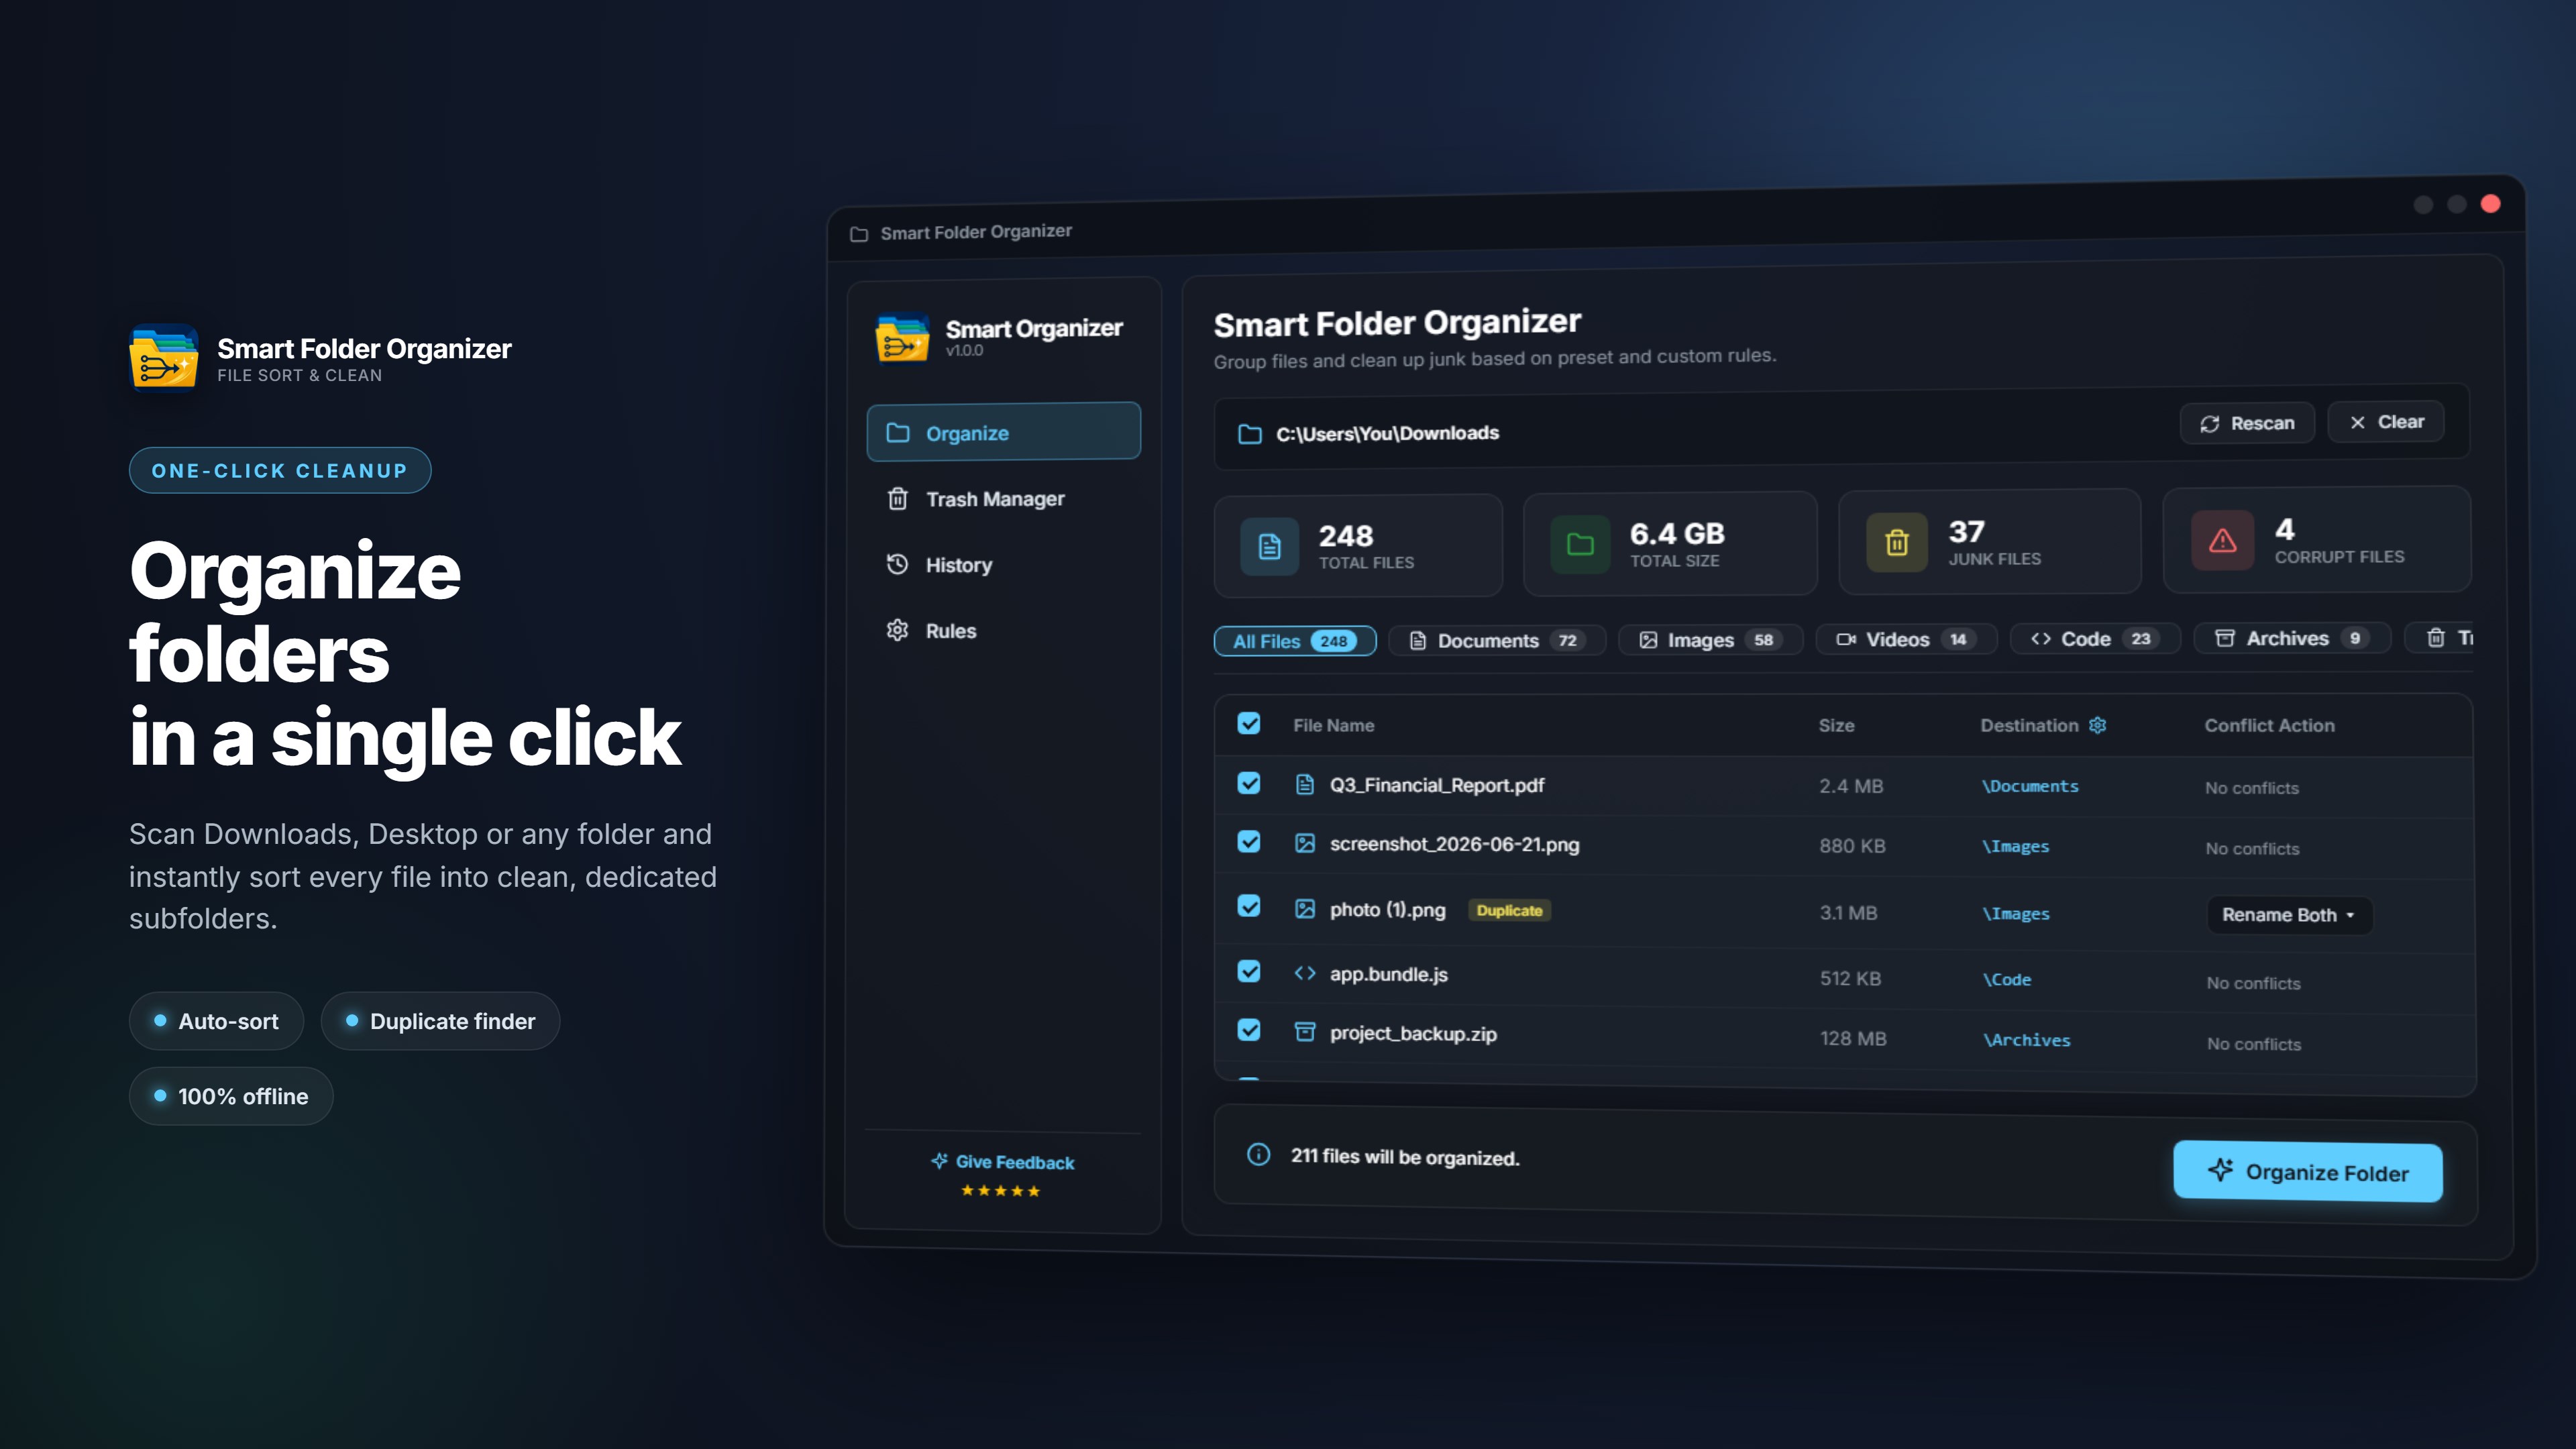The width and height of the screenshot is (2576, 1449).
Task: Select Organize in the sidebar
Action: 1003,432
